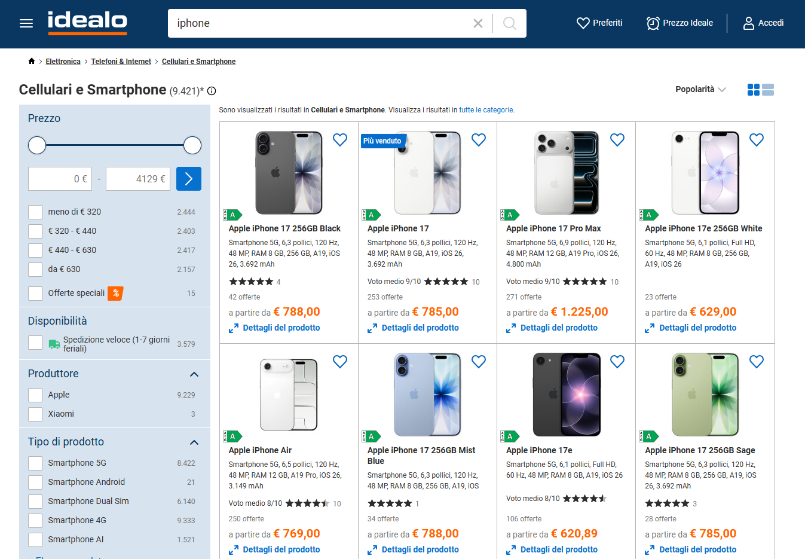Open Cellulari e Smartphone breadcrumb
The width and height of the screenshot is (805, 559).
tap(198, 62)
